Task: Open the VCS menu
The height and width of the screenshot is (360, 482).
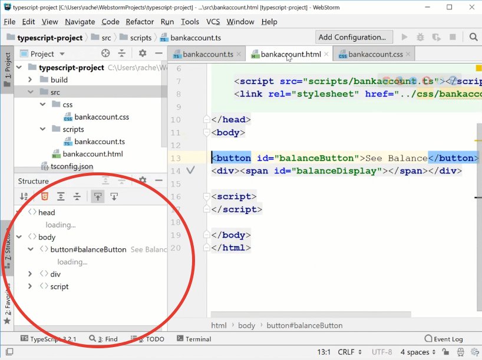Action: pyautogui.click(x=213, y=22)
